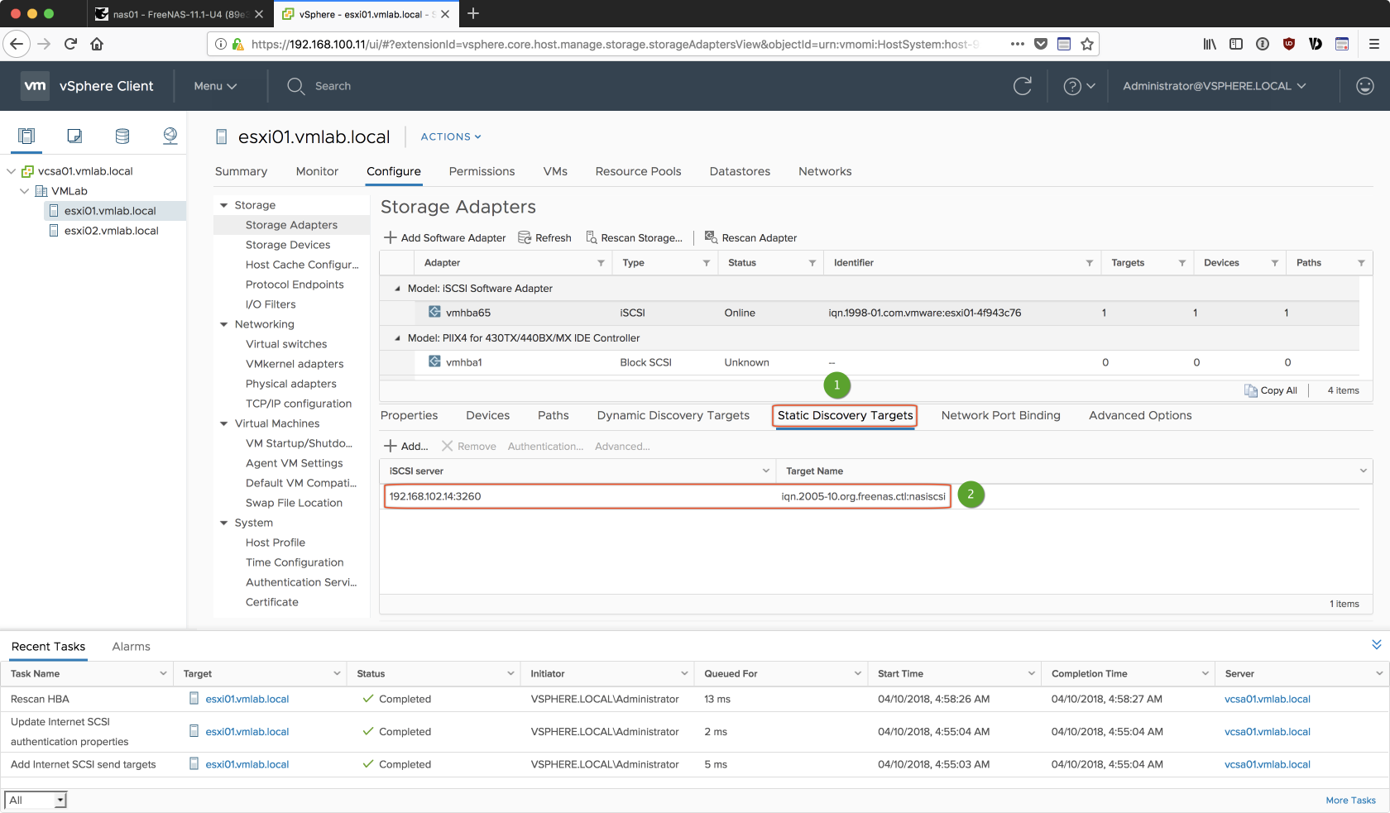Screen dimensions: 1390x813
Task: Open the Networking inventory view icon
Action: pos(170,136)
